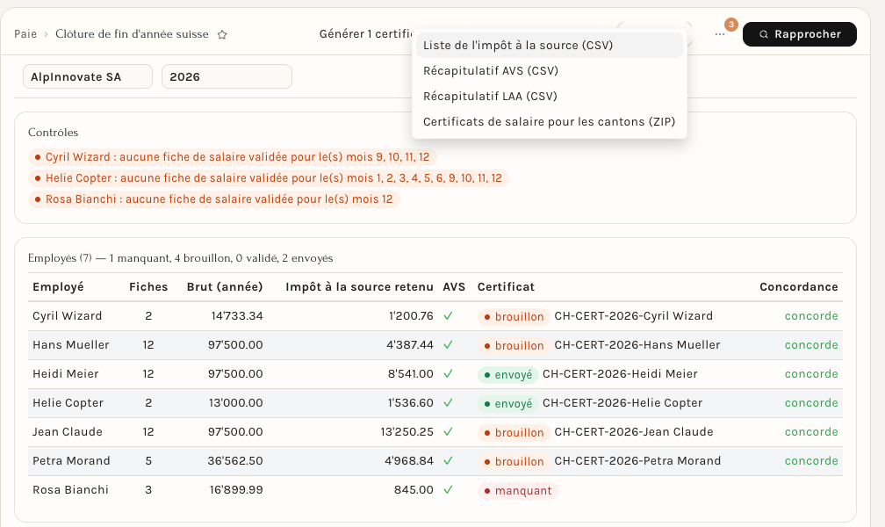The width and height of the screenshot is (885, 527).
Task: Click concorde in Hans Mueller's row
Action: click(811, 344)
